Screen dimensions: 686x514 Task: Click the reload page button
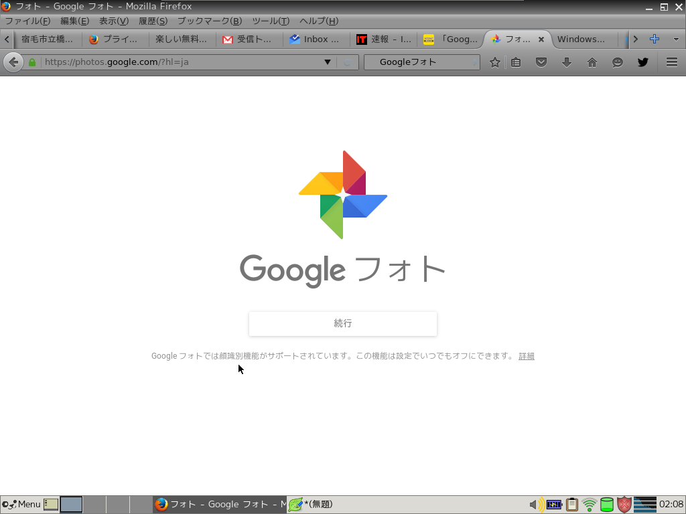click(348, 62)
